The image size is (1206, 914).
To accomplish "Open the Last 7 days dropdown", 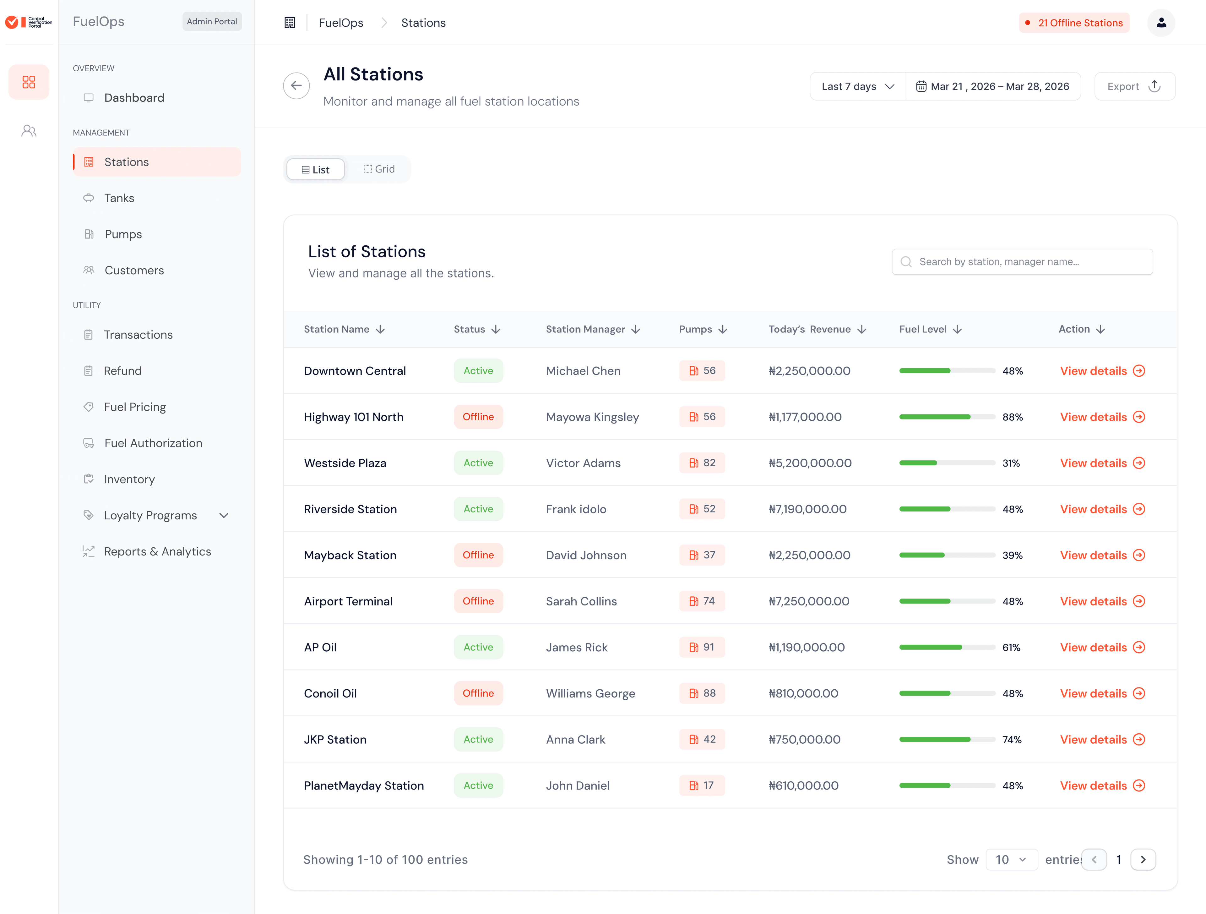I will [x=858, y=86].
